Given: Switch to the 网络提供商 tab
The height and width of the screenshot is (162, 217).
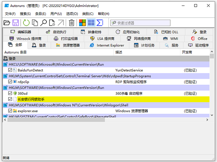Looking at the screenshot, I should 139,39.
